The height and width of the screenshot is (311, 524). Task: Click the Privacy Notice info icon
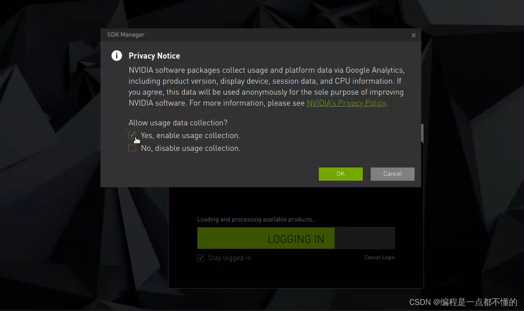117,55
